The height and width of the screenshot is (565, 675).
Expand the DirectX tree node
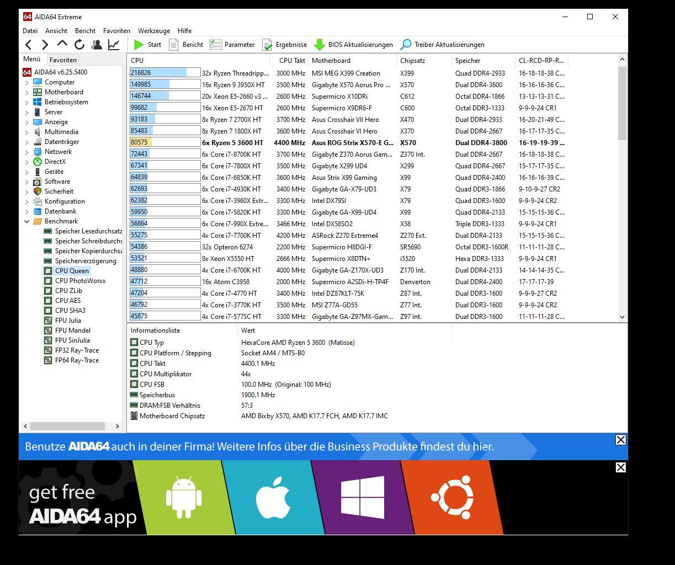coord(27,162)
